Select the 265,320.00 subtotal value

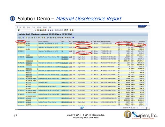point(141,55)
